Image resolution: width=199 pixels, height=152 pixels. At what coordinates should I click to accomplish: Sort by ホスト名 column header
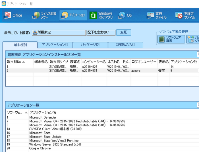click(x=114, y=62)
